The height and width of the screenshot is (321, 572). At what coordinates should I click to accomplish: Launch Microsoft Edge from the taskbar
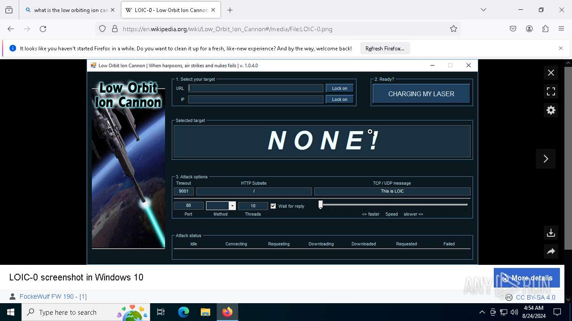pos(184,312)
